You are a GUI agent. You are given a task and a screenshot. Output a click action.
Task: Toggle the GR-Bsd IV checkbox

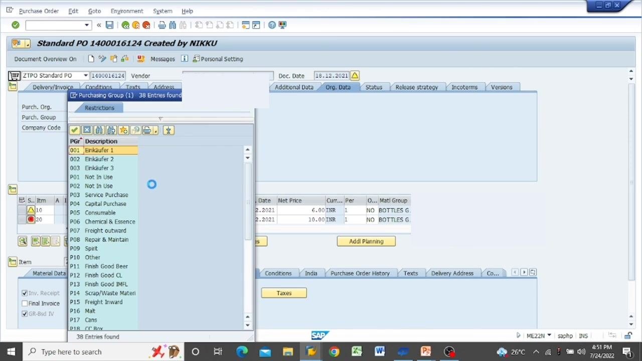[x=25, y=314]
